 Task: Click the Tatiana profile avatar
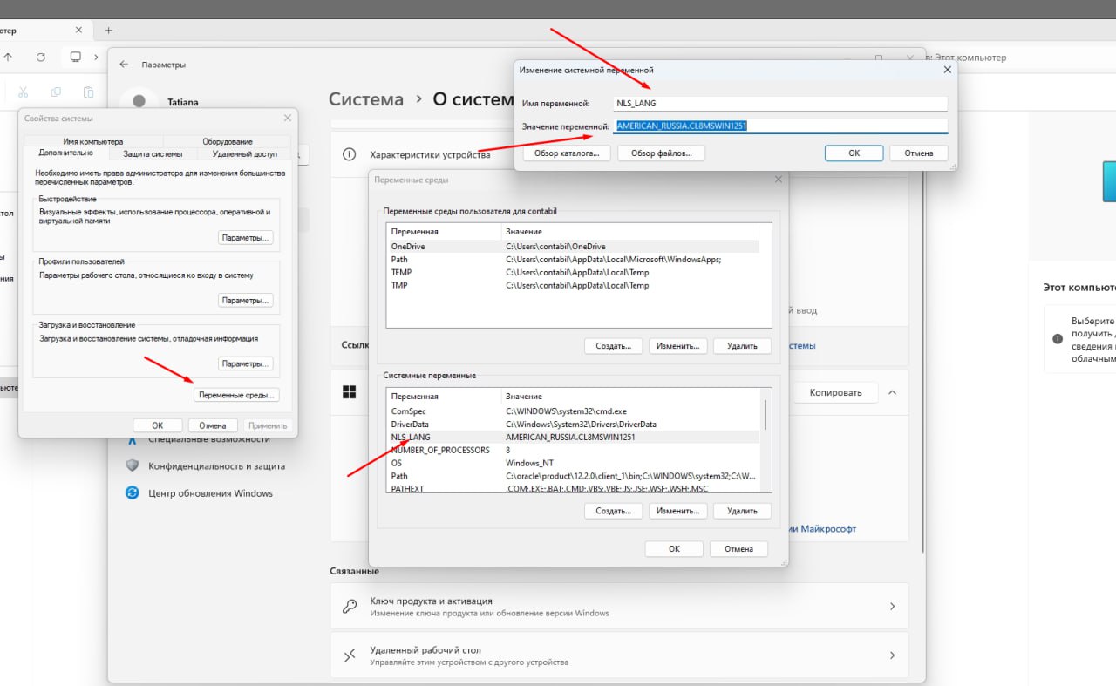(x=139, y=101)
